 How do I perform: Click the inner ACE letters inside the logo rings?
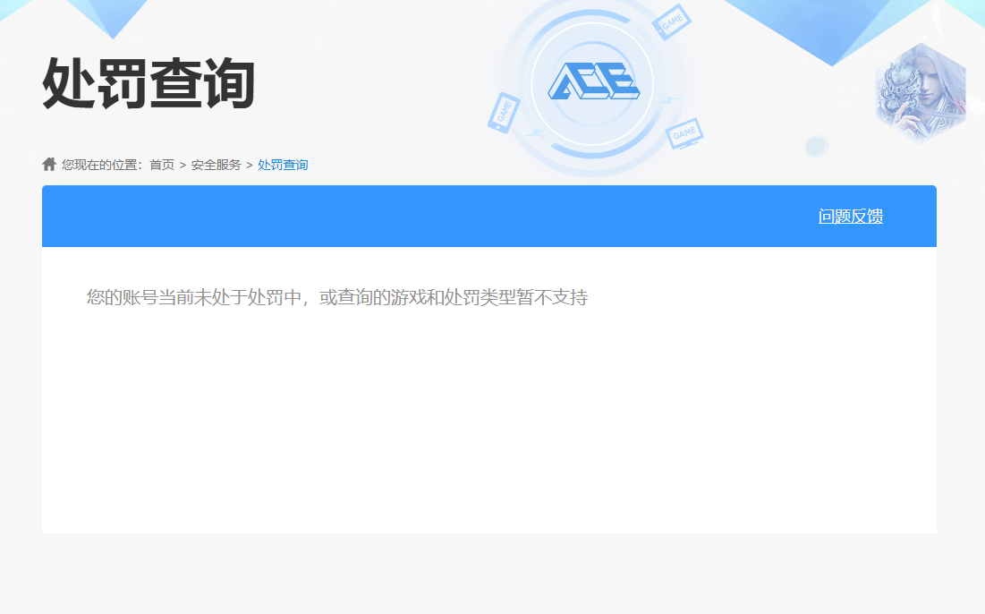click(x=594, y=80)
